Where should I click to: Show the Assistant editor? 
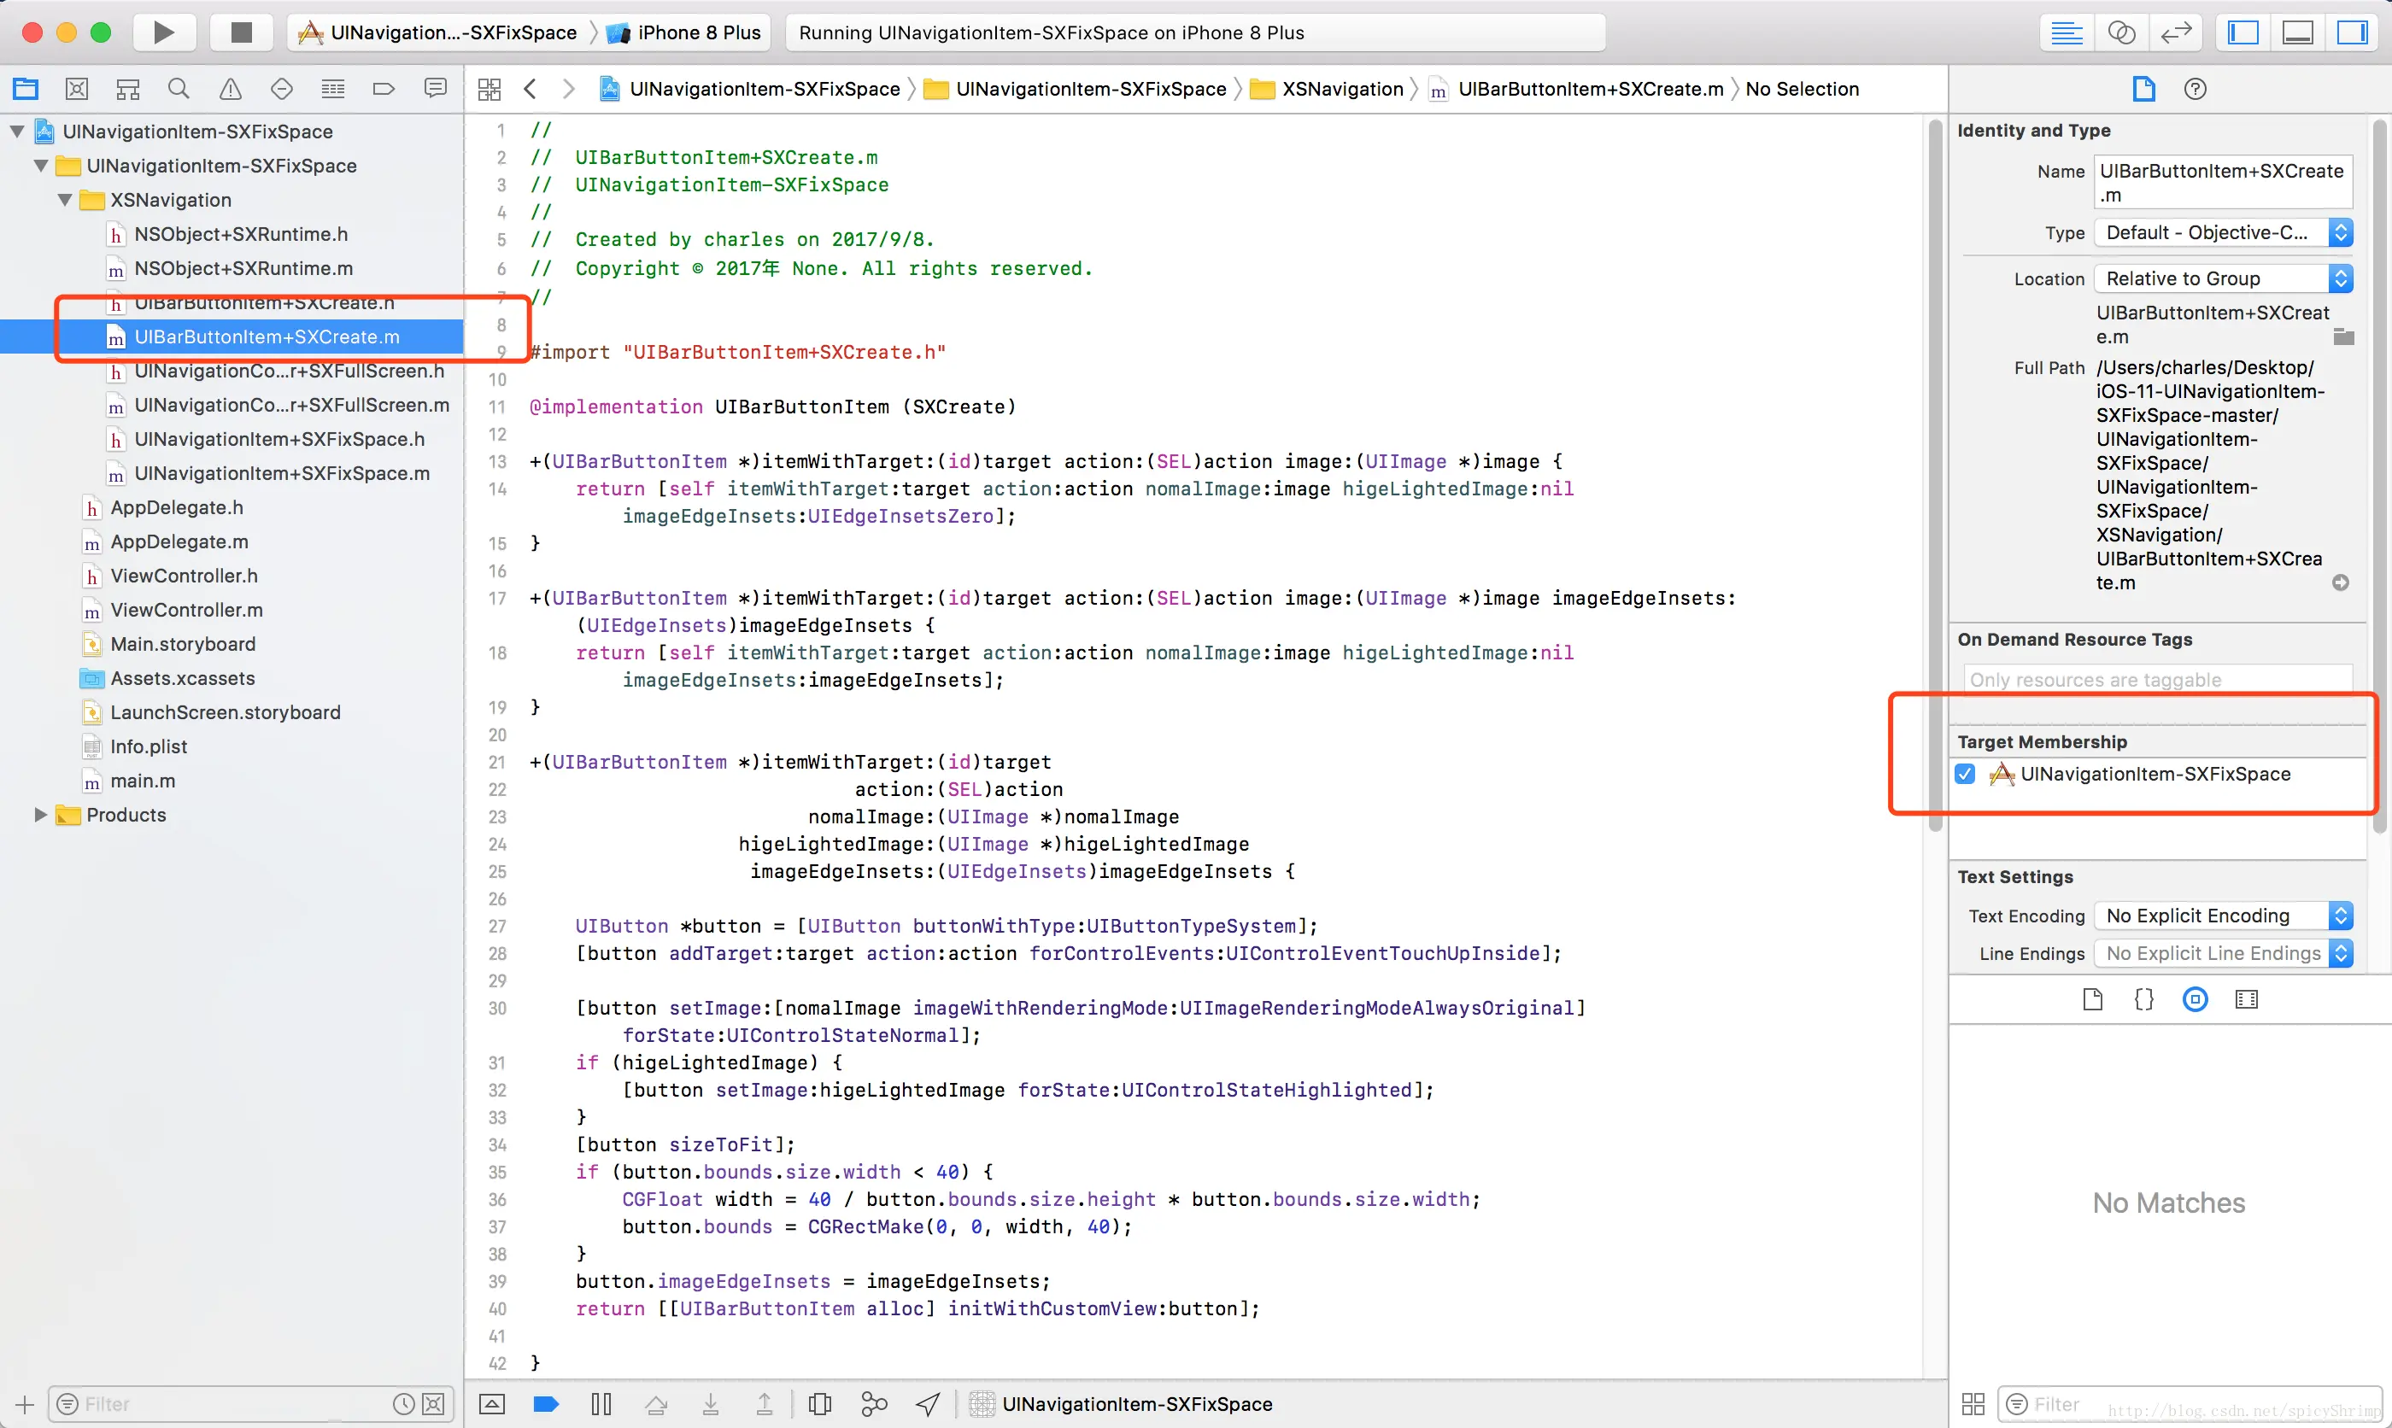[x=2120, y=32]
